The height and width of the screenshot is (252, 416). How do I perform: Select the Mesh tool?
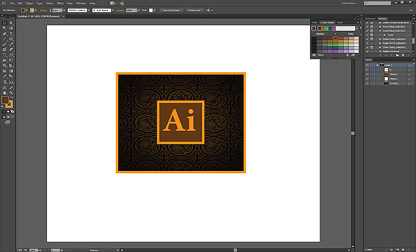(x=4, y=72)
